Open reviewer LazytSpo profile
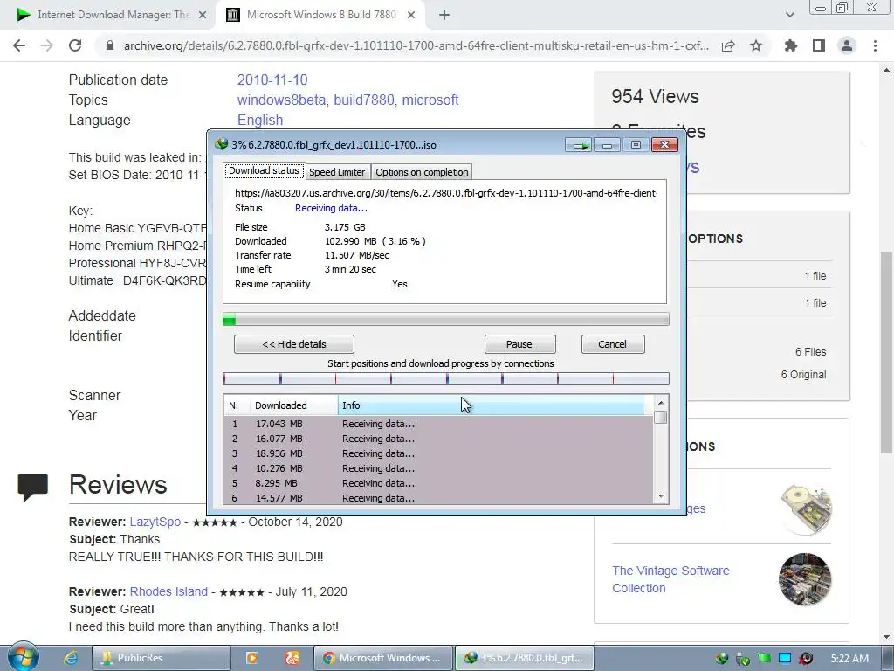The image size is (894, 671). 155,522
